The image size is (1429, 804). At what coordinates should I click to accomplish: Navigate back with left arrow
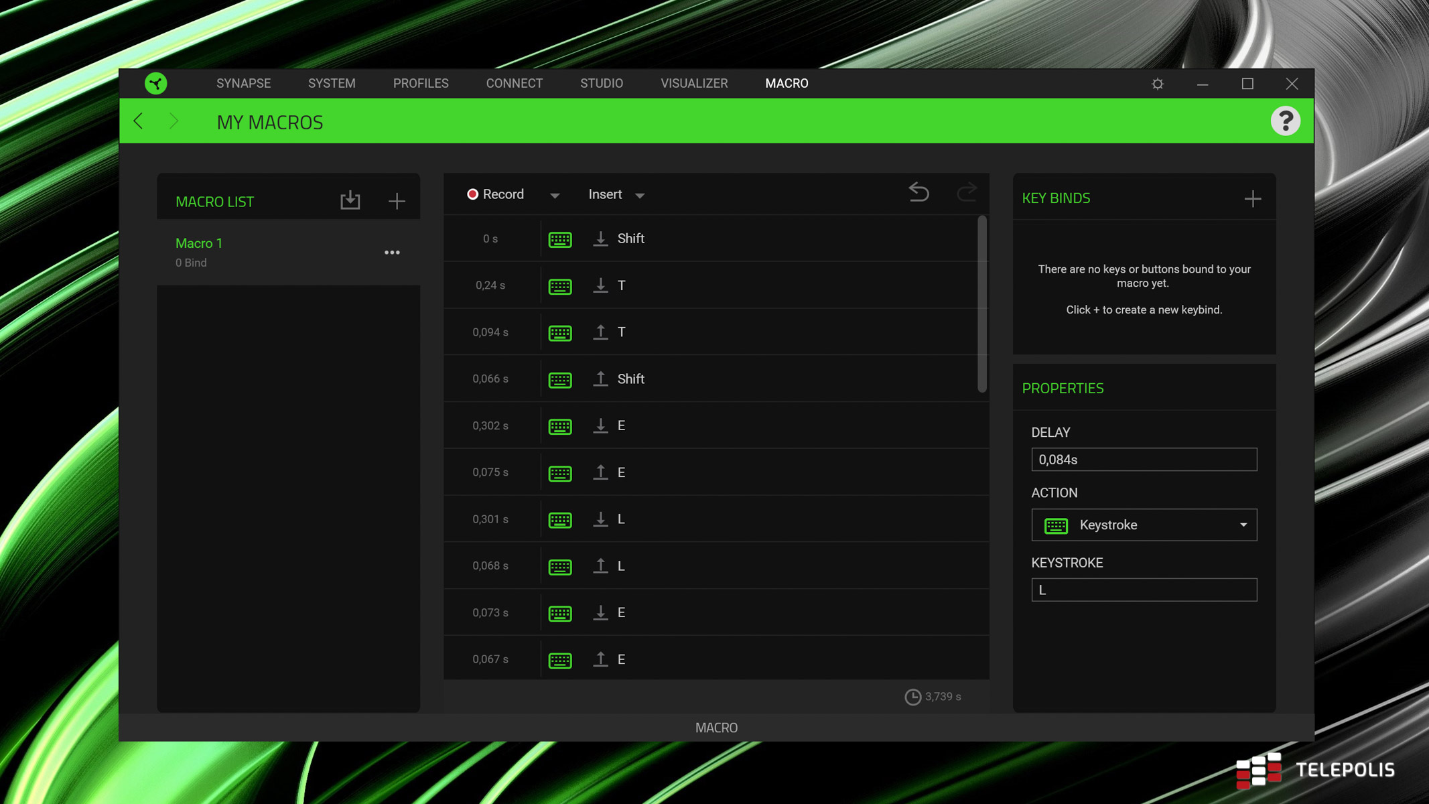pyautogui.click(x=139, y=121)
